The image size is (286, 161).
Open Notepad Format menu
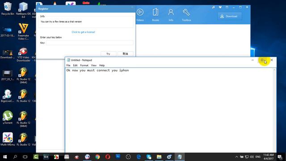click(84, 65)
